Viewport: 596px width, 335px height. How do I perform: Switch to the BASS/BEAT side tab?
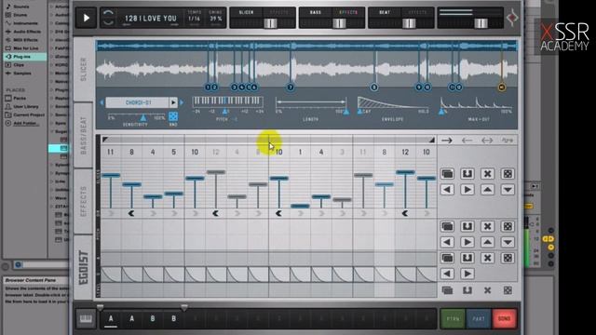[x=84, y=136]
